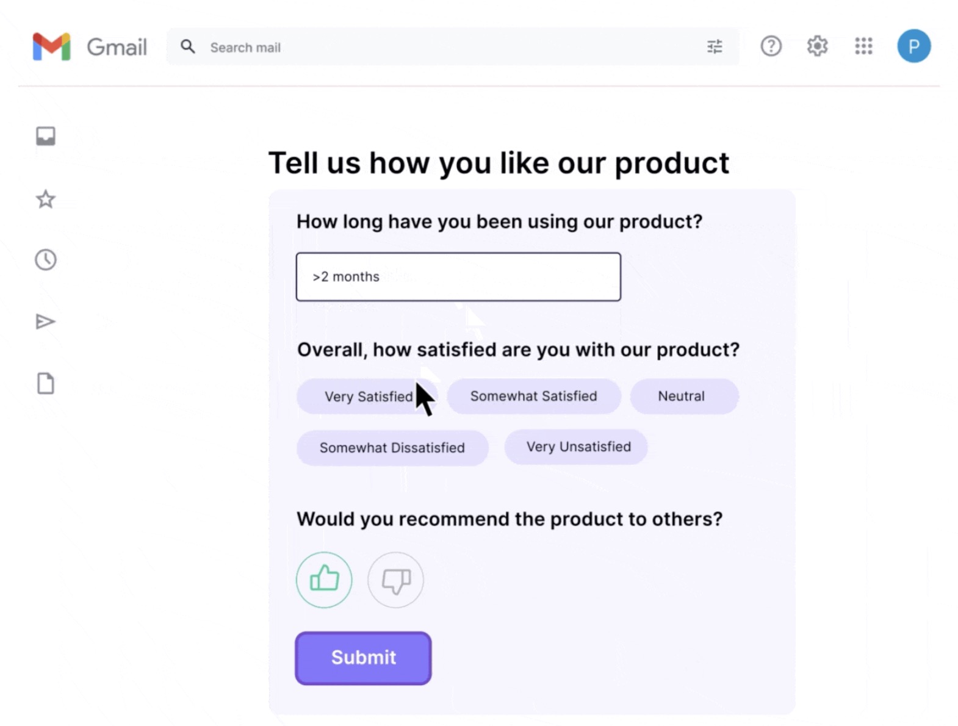The height and width of the screenshot is (726, 958).
Task: Pick the Very Unsatisfied option
Action: pos(578,447)
